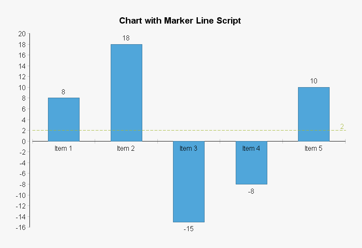Click the value label -15
Viewport: 362px width, 248px height.
[188, 229]
